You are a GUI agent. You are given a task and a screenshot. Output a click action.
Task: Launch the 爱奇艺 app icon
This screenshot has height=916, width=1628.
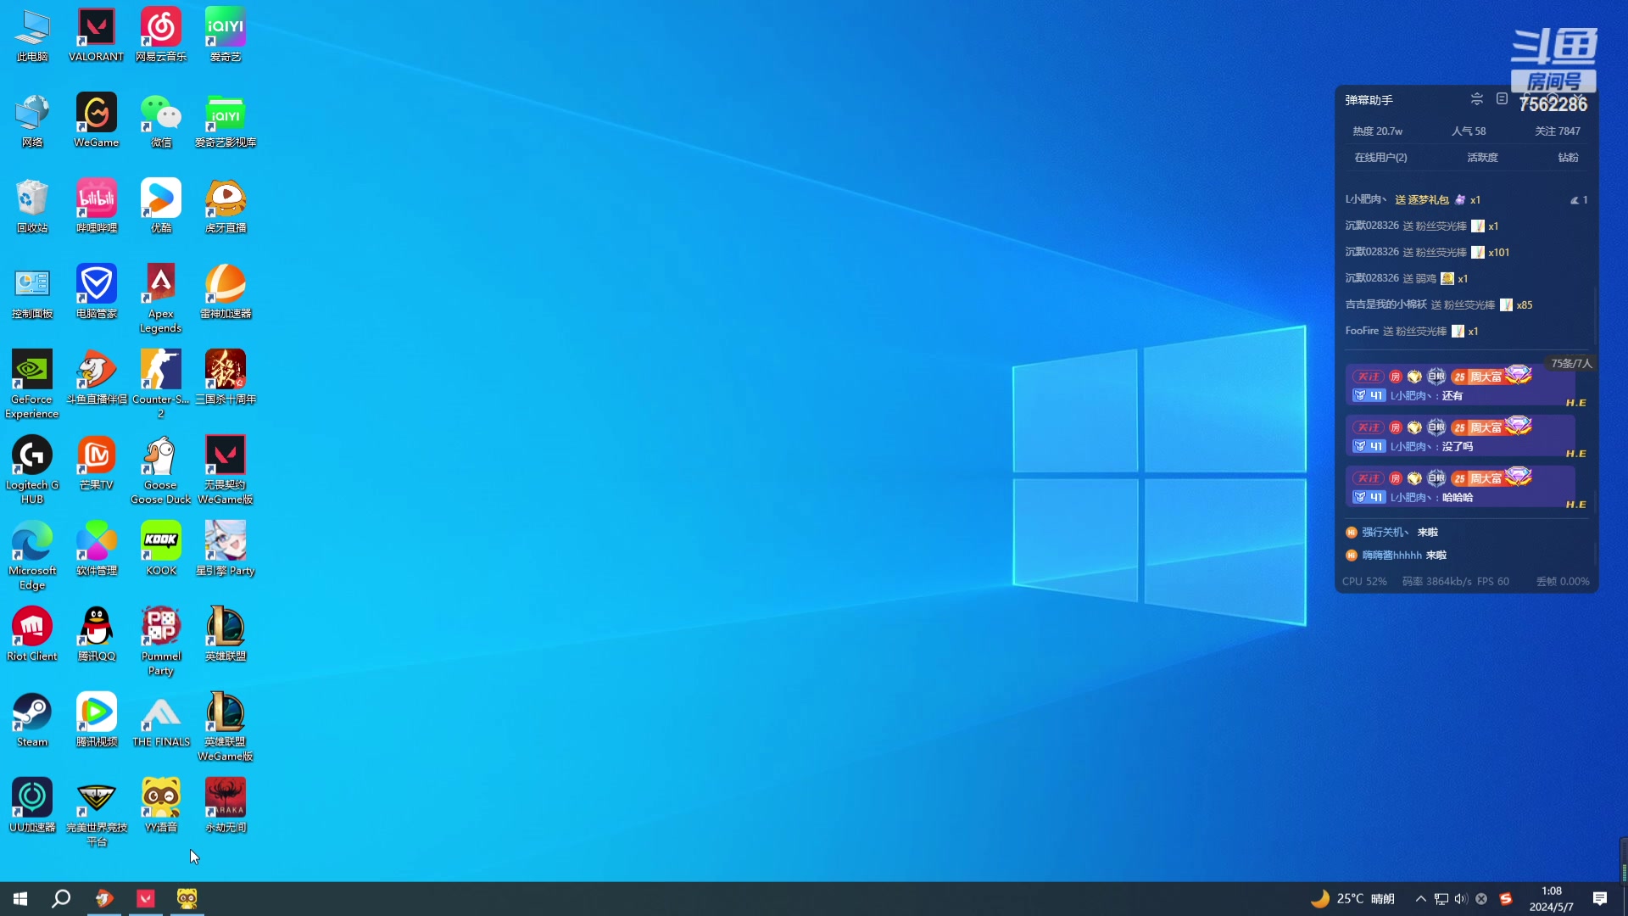pos(226,35)
